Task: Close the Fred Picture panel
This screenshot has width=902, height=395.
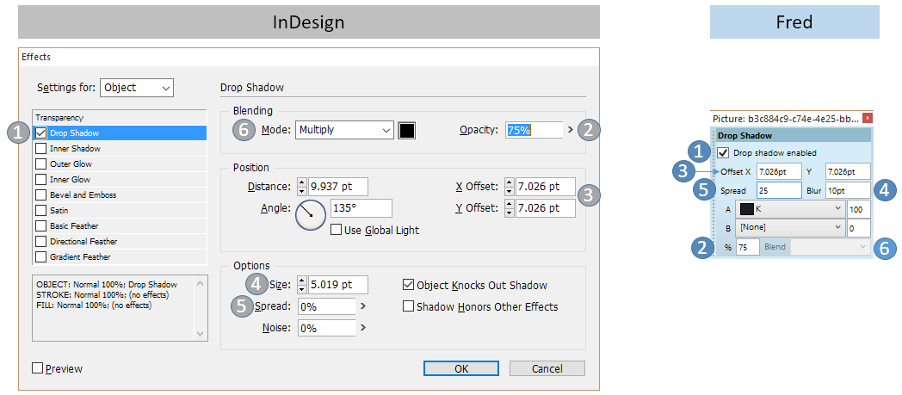Action: [x=868, y=119]
